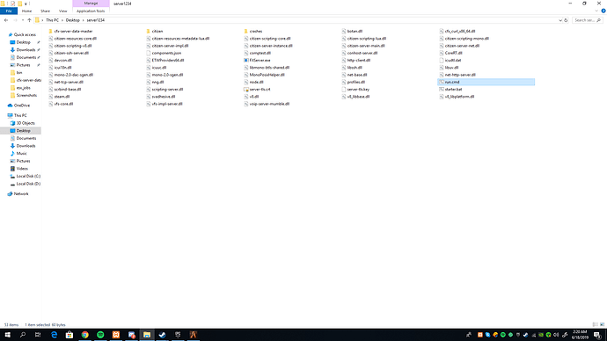Click the volume icon in system tray

556,335
